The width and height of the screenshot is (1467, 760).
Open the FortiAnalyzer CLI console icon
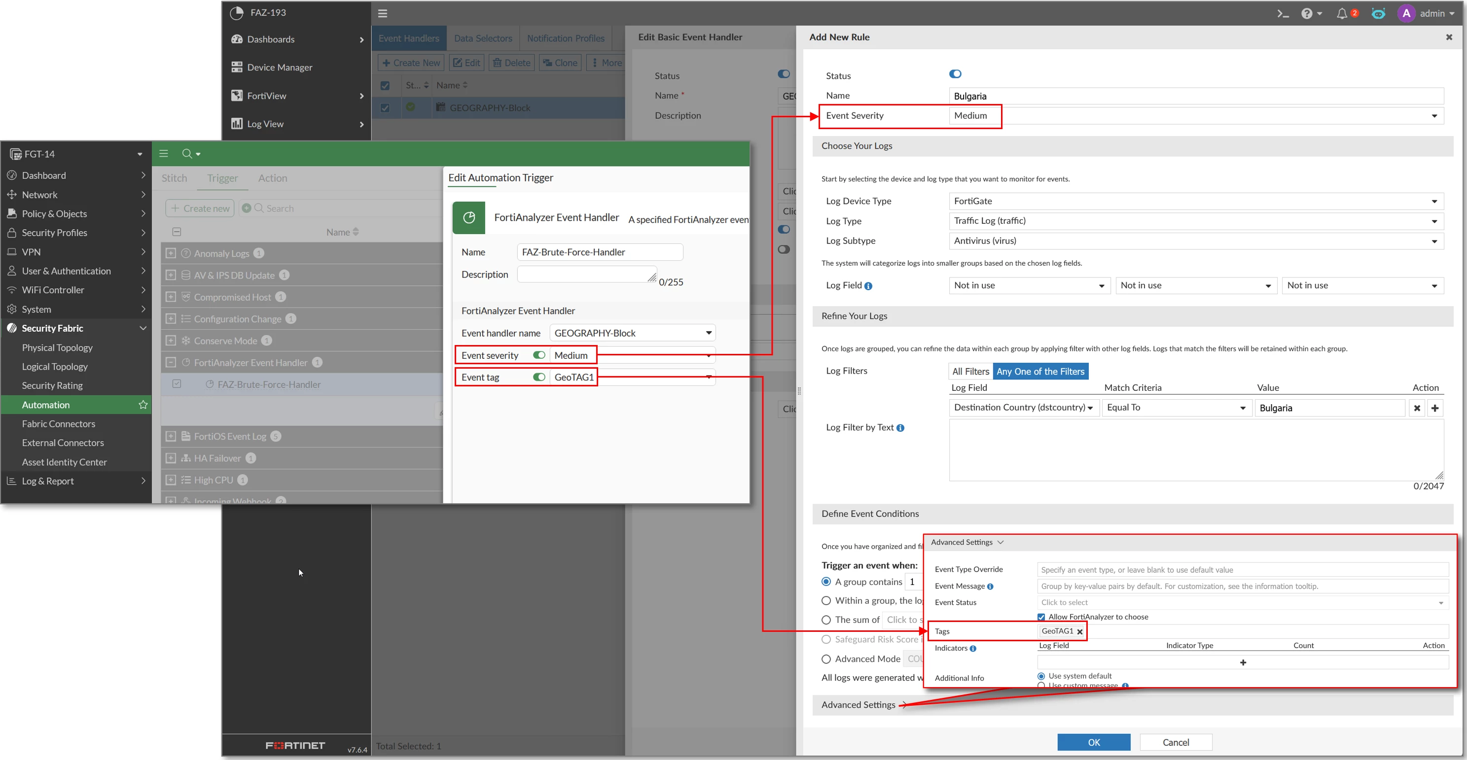(1282, 14)
